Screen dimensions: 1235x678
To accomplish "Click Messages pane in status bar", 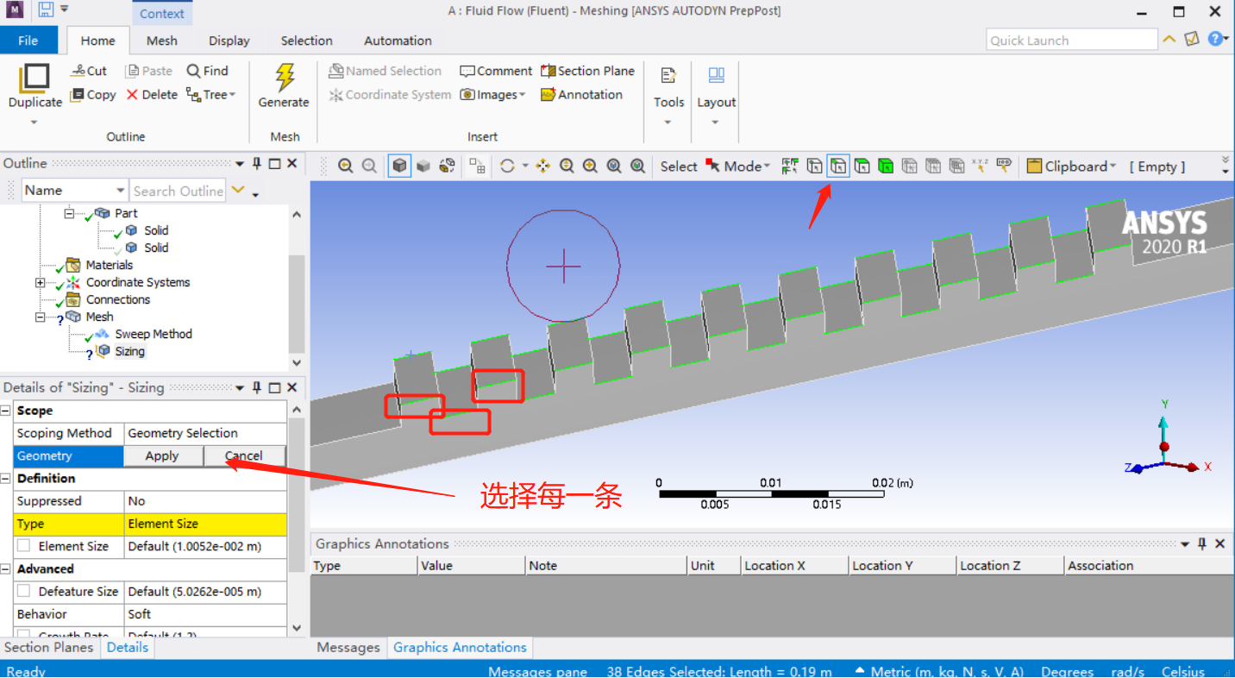I will [537, 671].
